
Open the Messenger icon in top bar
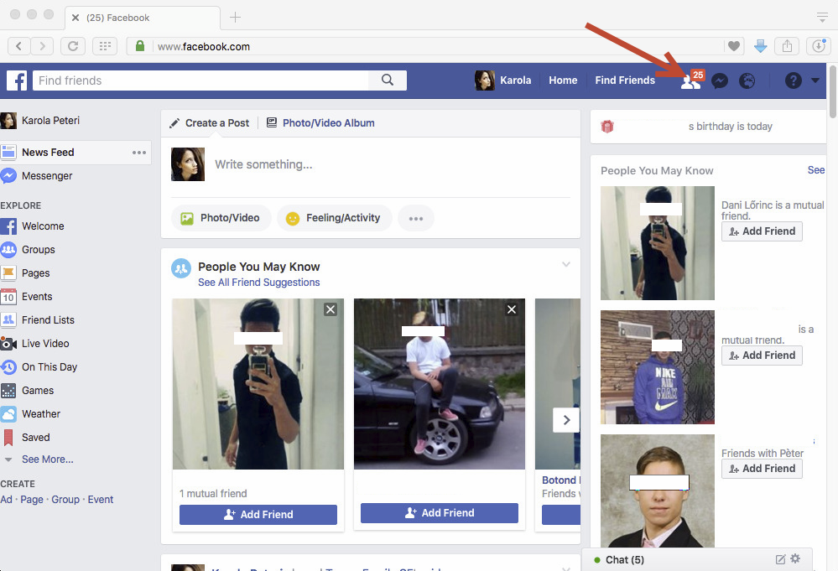(720, 80)
